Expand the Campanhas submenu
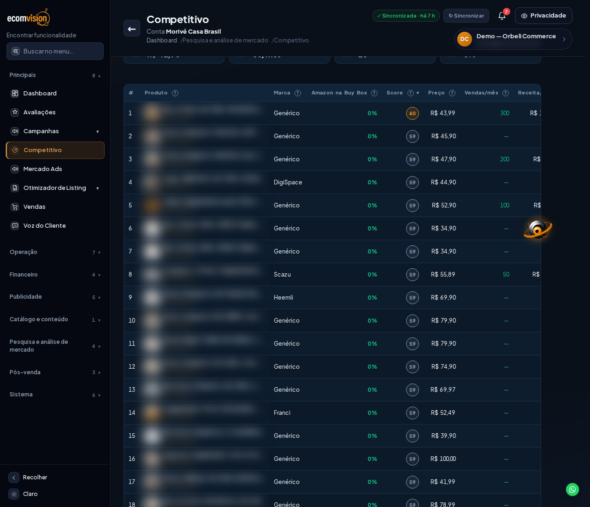Viewport: 590px width, 507px height. click(x=97, y=132)
